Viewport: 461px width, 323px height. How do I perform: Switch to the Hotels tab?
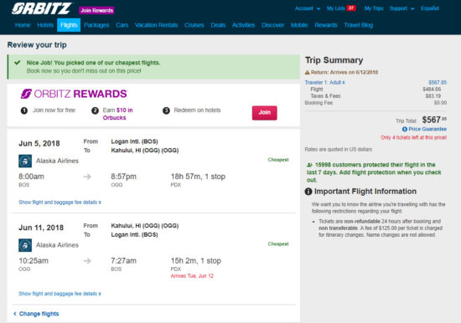click(x=45, y=25)
